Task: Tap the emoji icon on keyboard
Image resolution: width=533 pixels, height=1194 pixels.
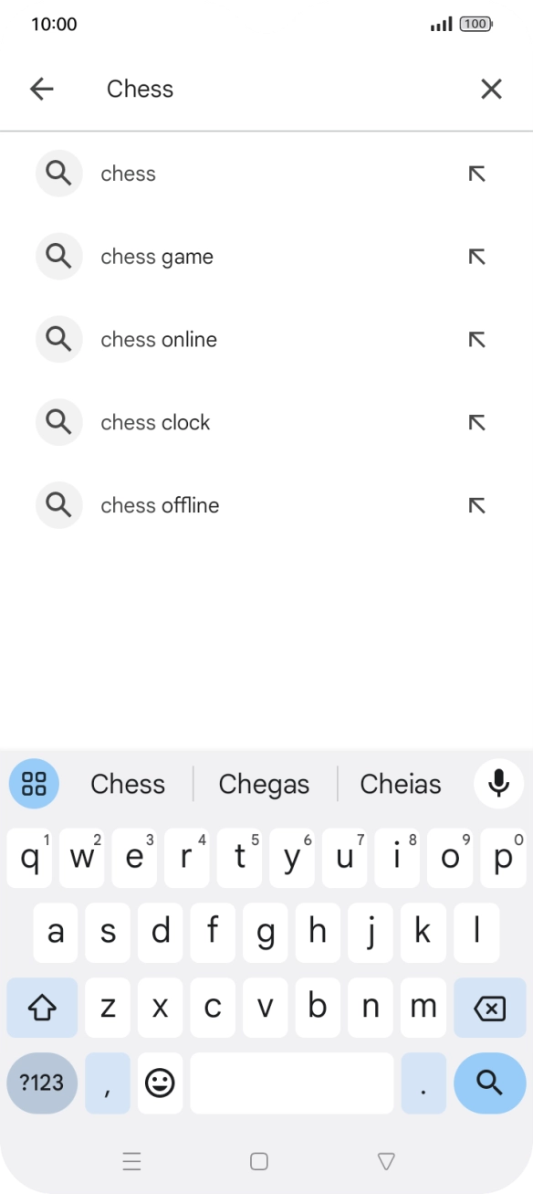Action: point(160,1083)
